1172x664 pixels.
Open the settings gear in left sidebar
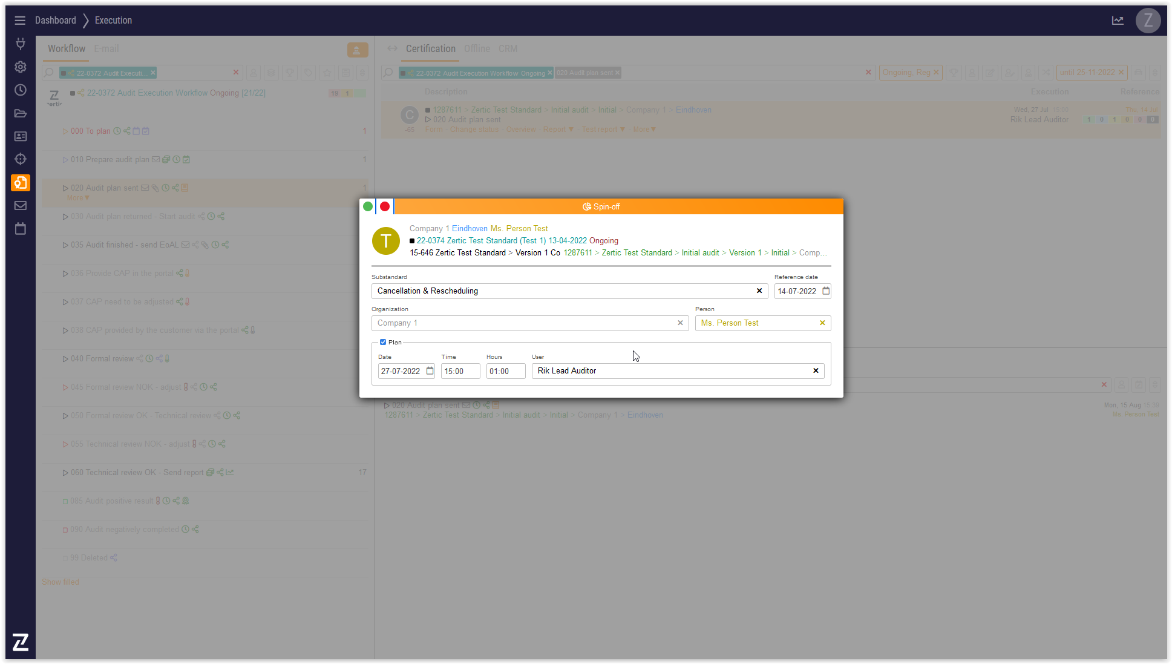[20, 67]
